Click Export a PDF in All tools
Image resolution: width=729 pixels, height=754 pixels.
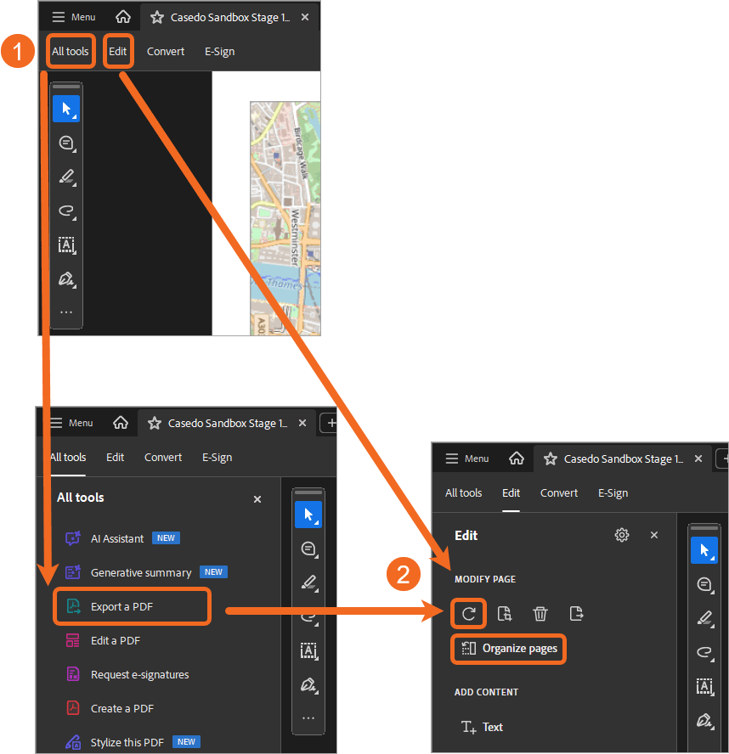(132, 606)
